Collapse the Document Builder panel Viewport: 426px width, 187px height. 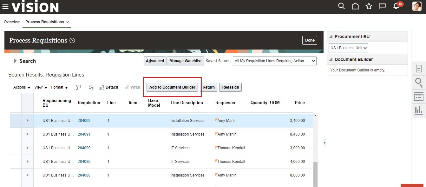pyautogui.click(x=331, y=60)
